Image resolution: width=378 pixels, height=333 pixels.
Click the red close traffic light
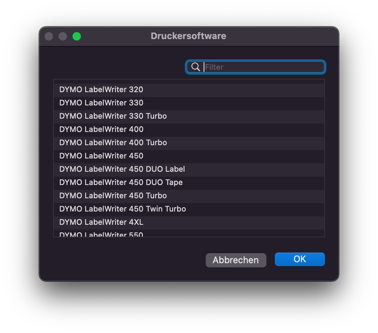48,36
